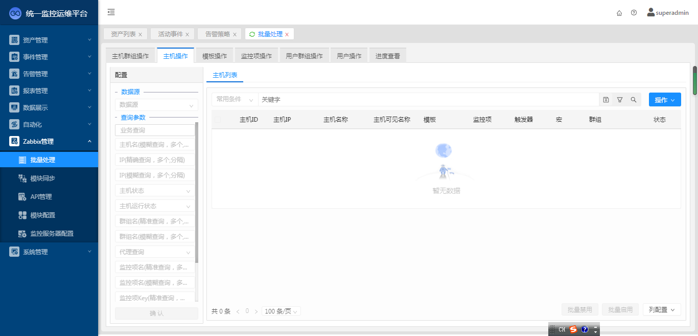Click the 自动化 sidebar icon

pyautogui.click(x=14, y=124)
